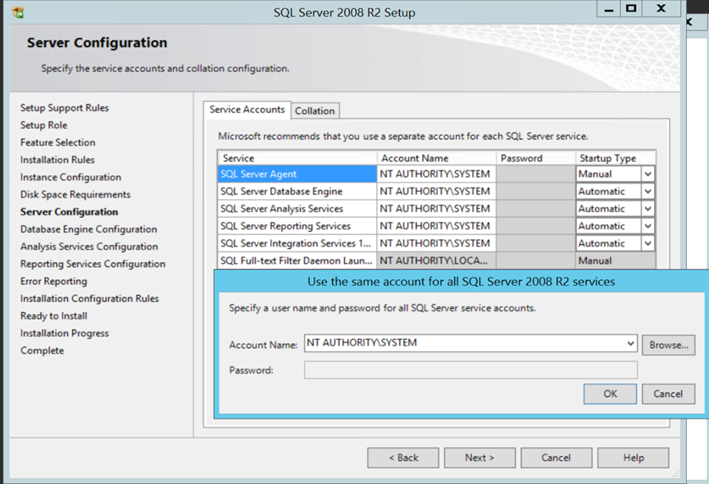The width and height of the screenshot is (709, 484).
Task: Maximize the SQL Server Setup window
Action: (631, 8)
